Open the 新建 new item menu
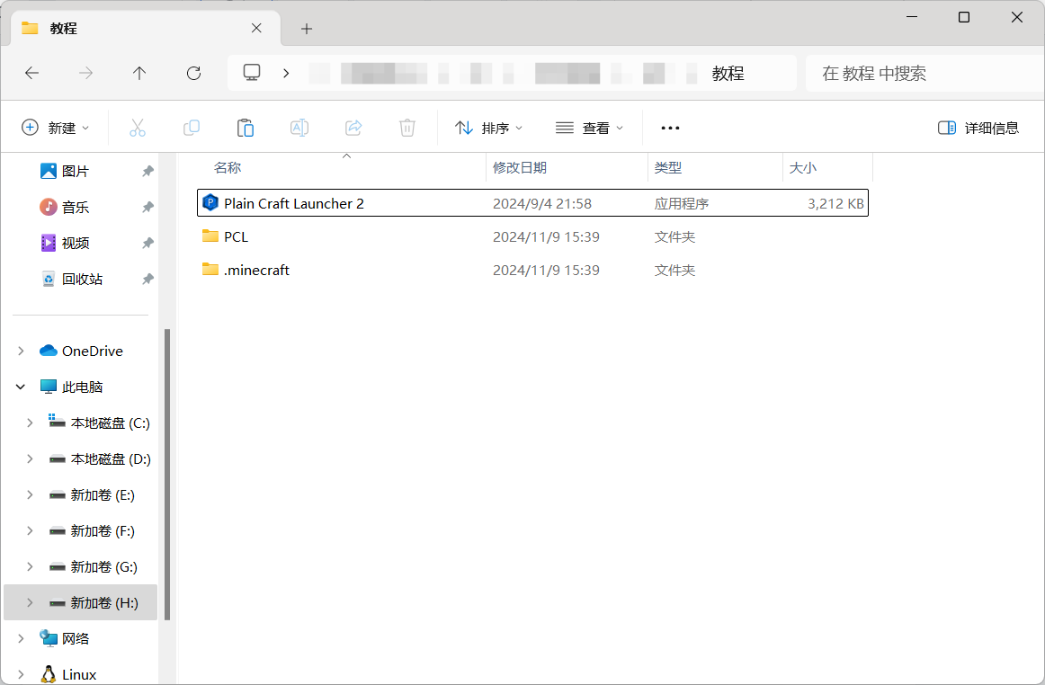This screenshot has width=1045, height=685. (x=56, y=128)
